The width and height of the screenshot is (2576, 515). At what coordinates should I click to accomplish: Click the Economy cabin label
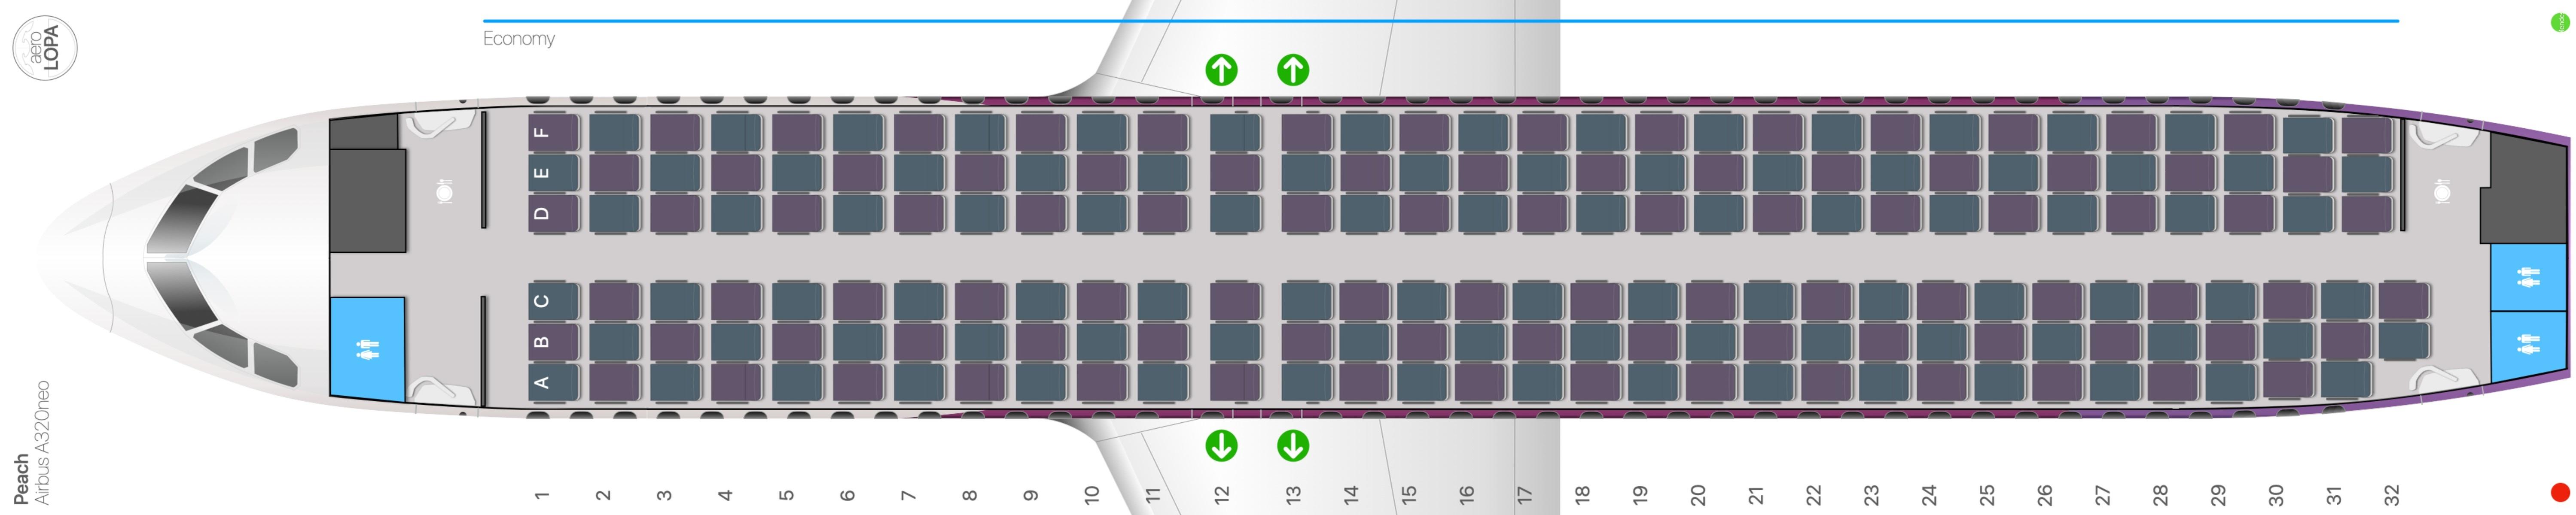click(518, 38)
